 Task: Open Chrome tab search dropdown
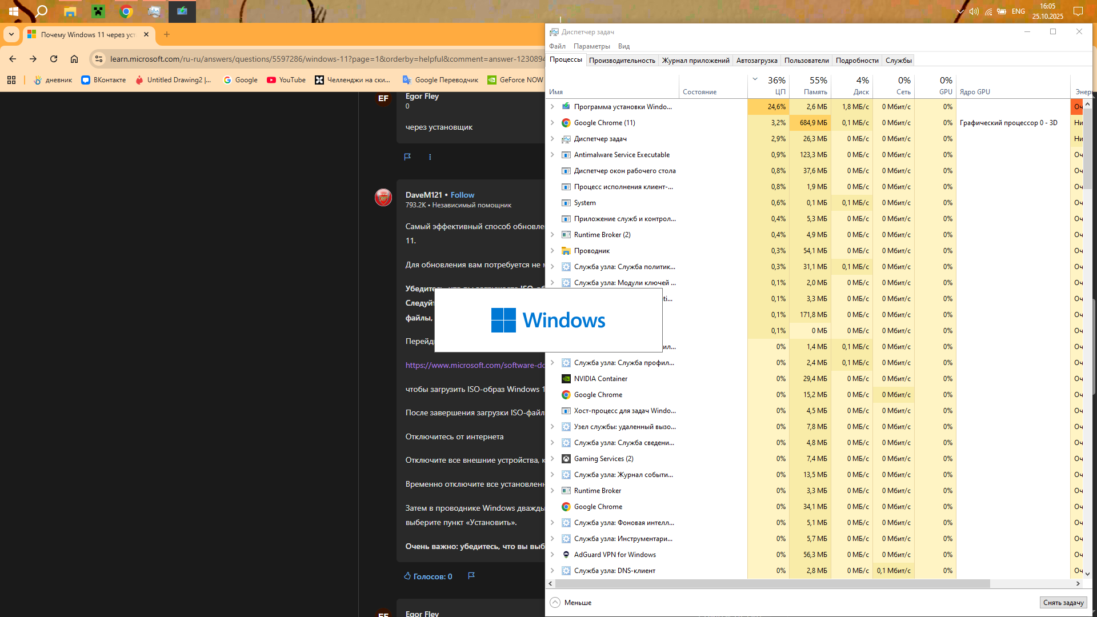point(11,34)
